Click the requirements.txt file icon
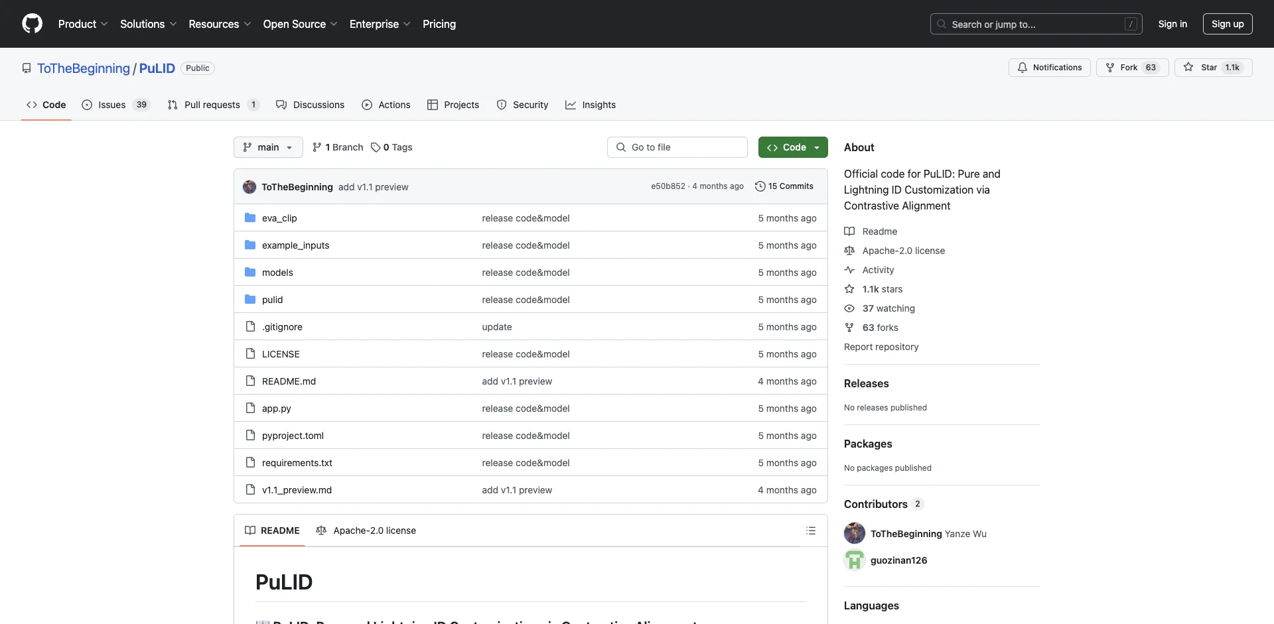 point(250,462)
